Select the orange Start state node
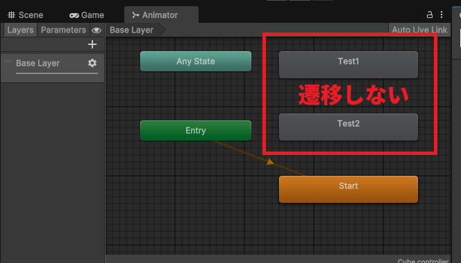Image resolution: width=461 pixels, height=263 pixels. click(349, 189)
